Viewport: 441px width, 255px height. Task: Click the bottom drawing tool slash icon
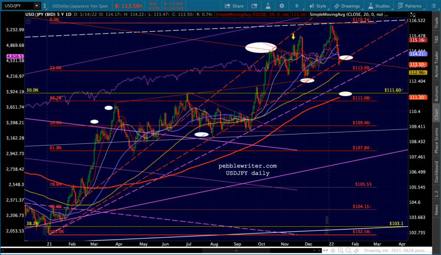(356, 251)
